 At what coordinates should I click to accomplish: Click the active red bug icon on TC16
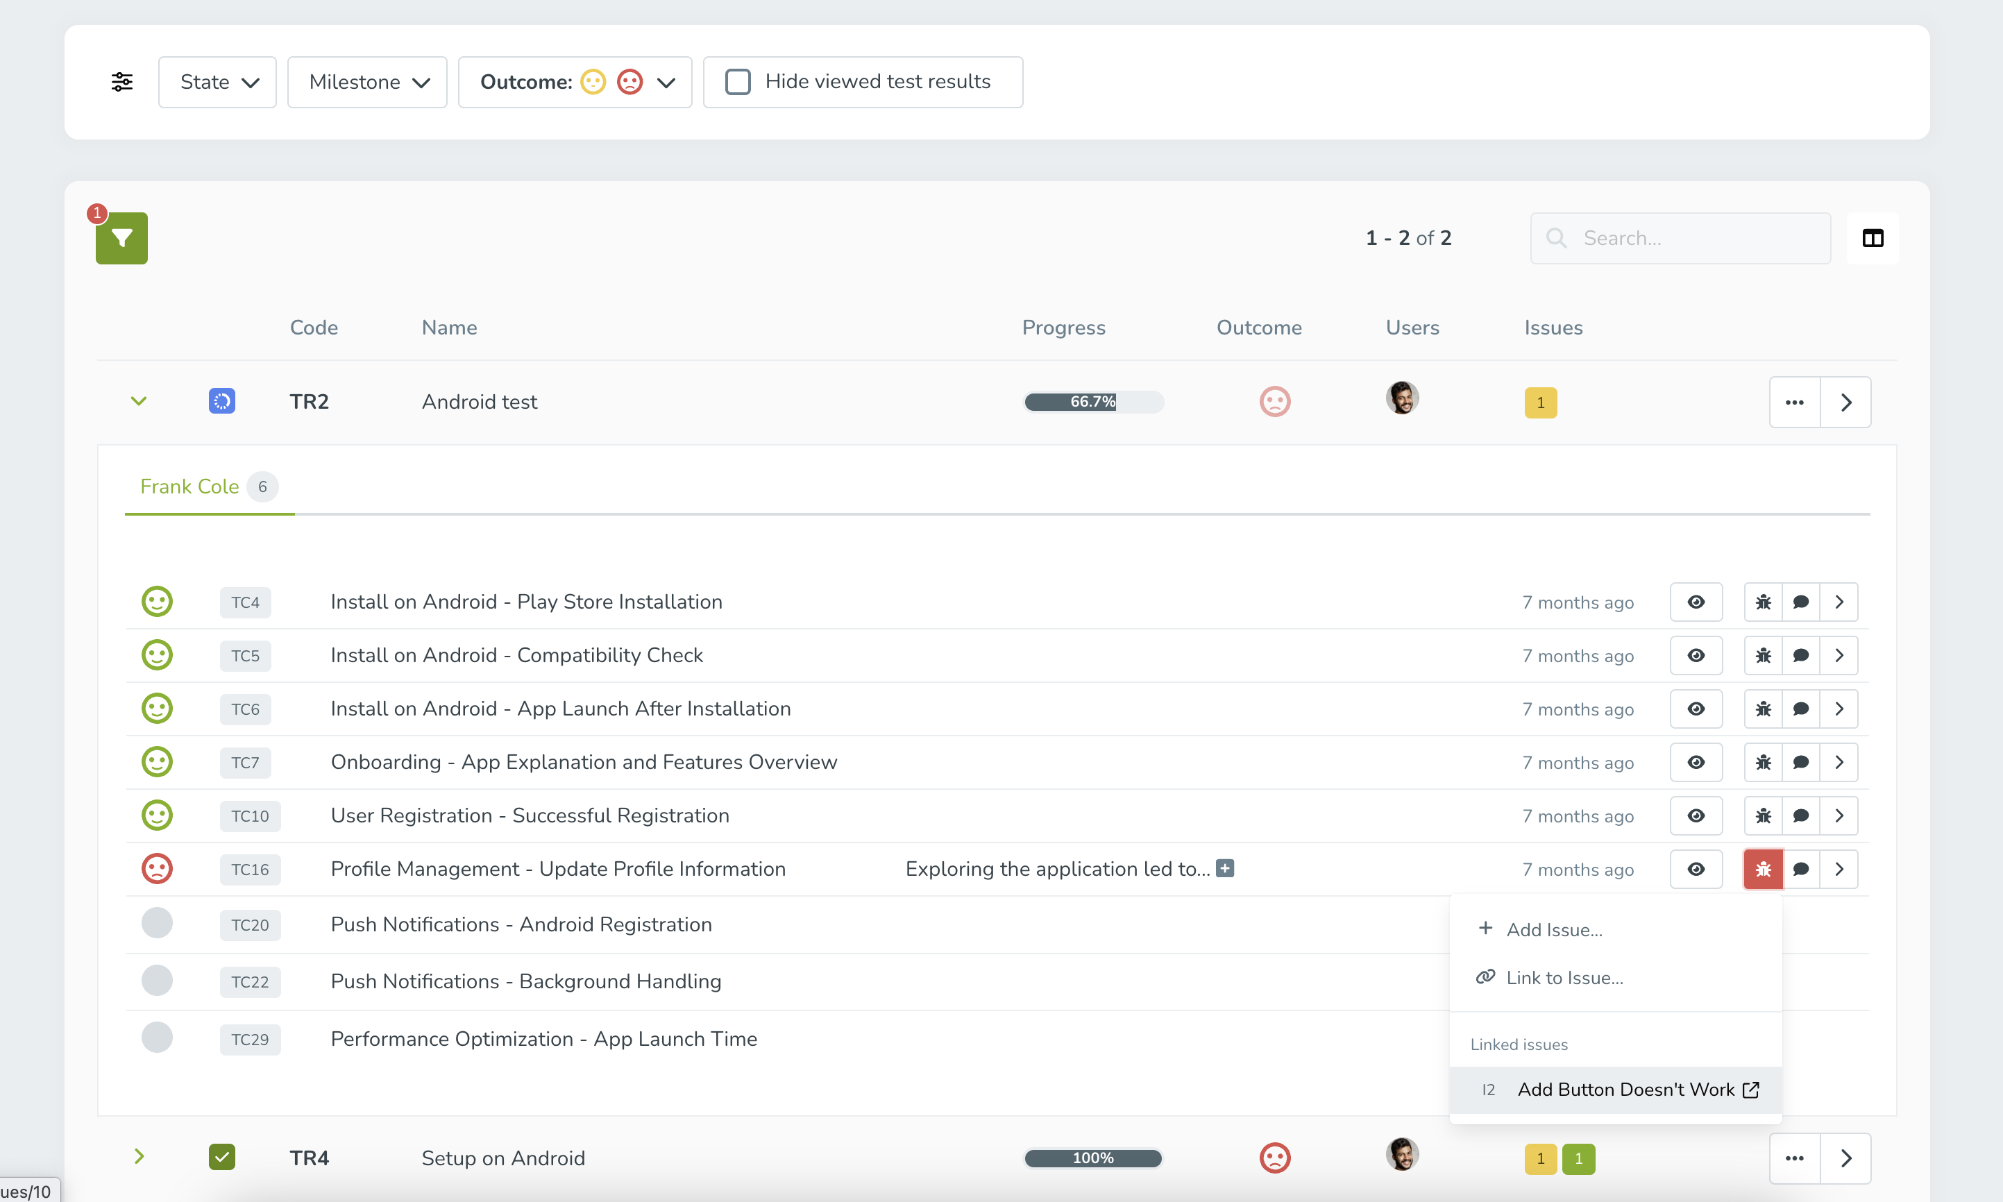click(1763, 869)
